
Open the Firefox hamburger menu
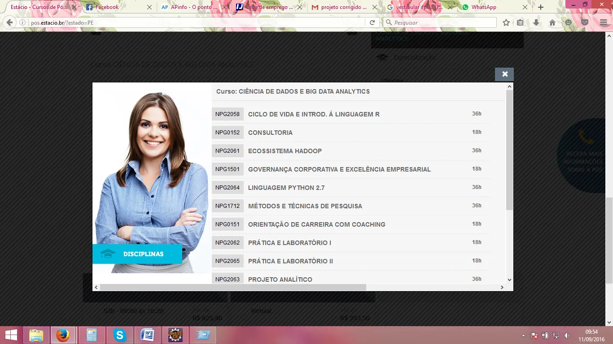coord(603,22)
